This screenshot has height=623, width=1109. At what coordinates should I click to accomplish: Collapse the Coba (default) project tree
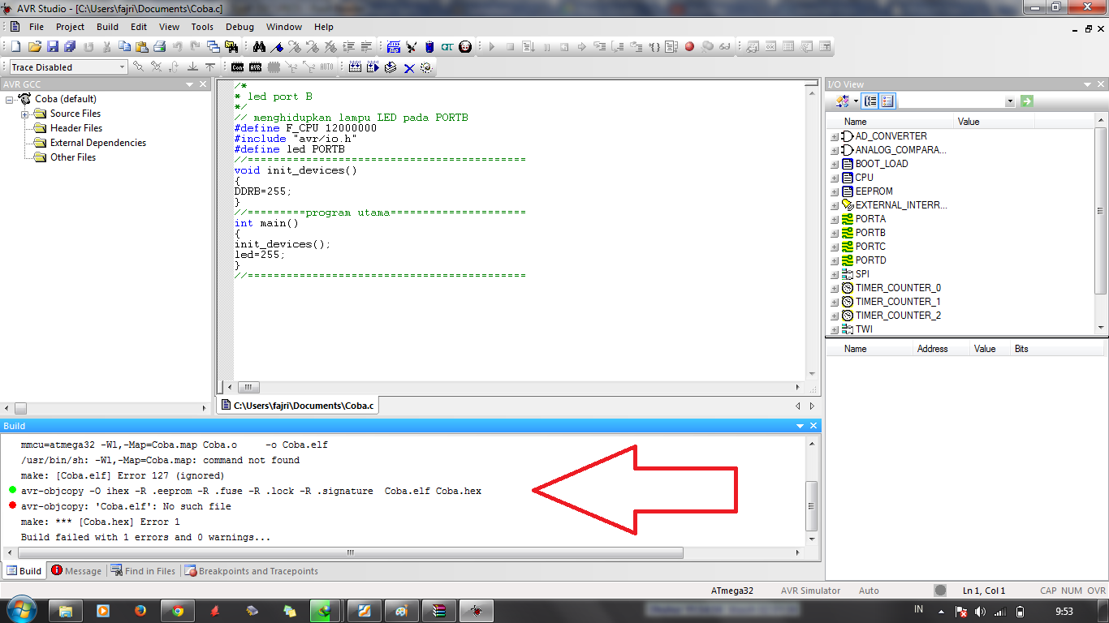click(11, 99)
